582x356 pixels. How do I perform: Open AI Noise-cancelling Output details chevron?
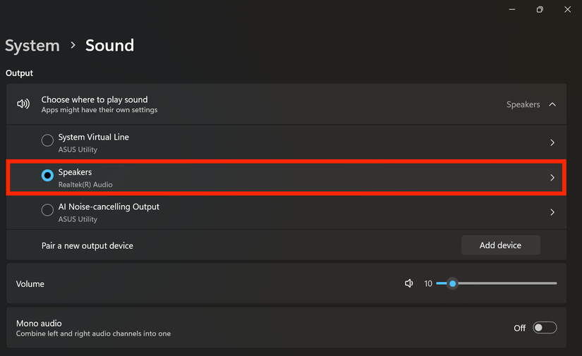click(552, 212)
